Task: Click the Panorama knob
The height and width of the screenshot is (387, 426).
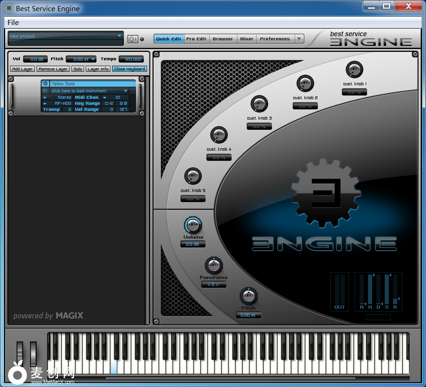Action: point(213,266)
